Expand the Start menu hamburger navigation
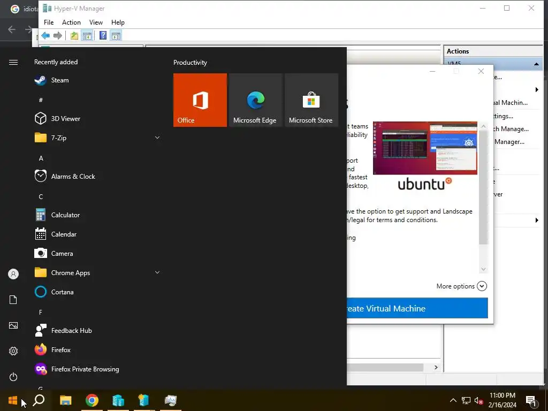Image resolution: width=548 pixels, height=411 pixels. point(13,62)
